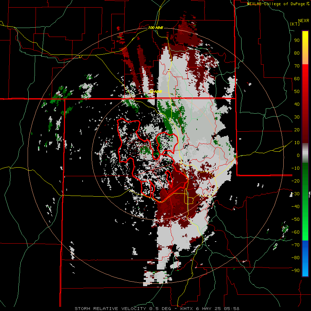311x311 pixels.
Task: Click "STORM RELATIVE VELOCITY" in the caption
Action: (110, 309)
